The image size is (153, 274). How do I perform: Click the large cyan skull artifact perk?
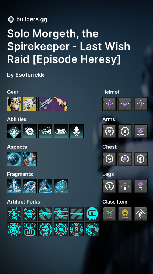(92, 214)
